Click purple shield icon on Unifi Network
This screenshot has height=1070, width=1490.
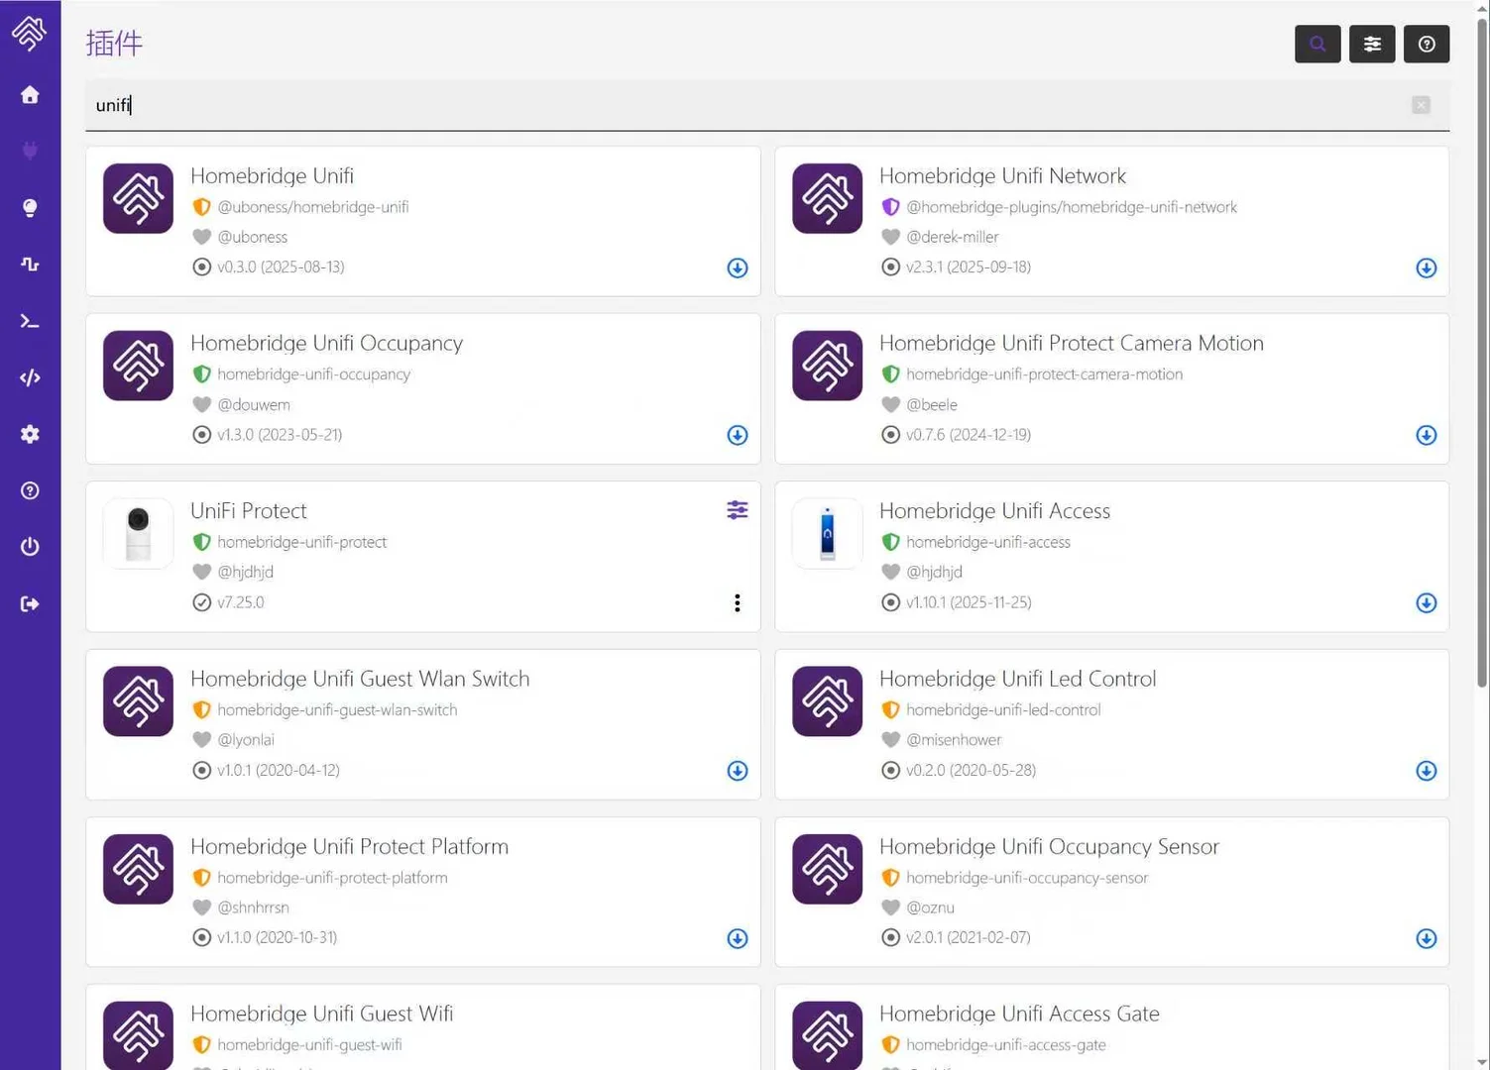[890, 207]
